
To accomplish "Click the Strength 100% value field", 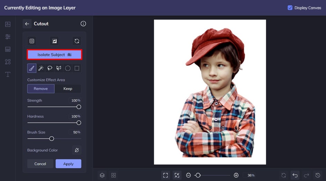I will tap(75, 101).
